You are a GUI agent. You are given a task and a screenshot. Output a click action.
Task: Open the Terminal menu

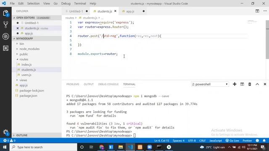tap(80, 3)
